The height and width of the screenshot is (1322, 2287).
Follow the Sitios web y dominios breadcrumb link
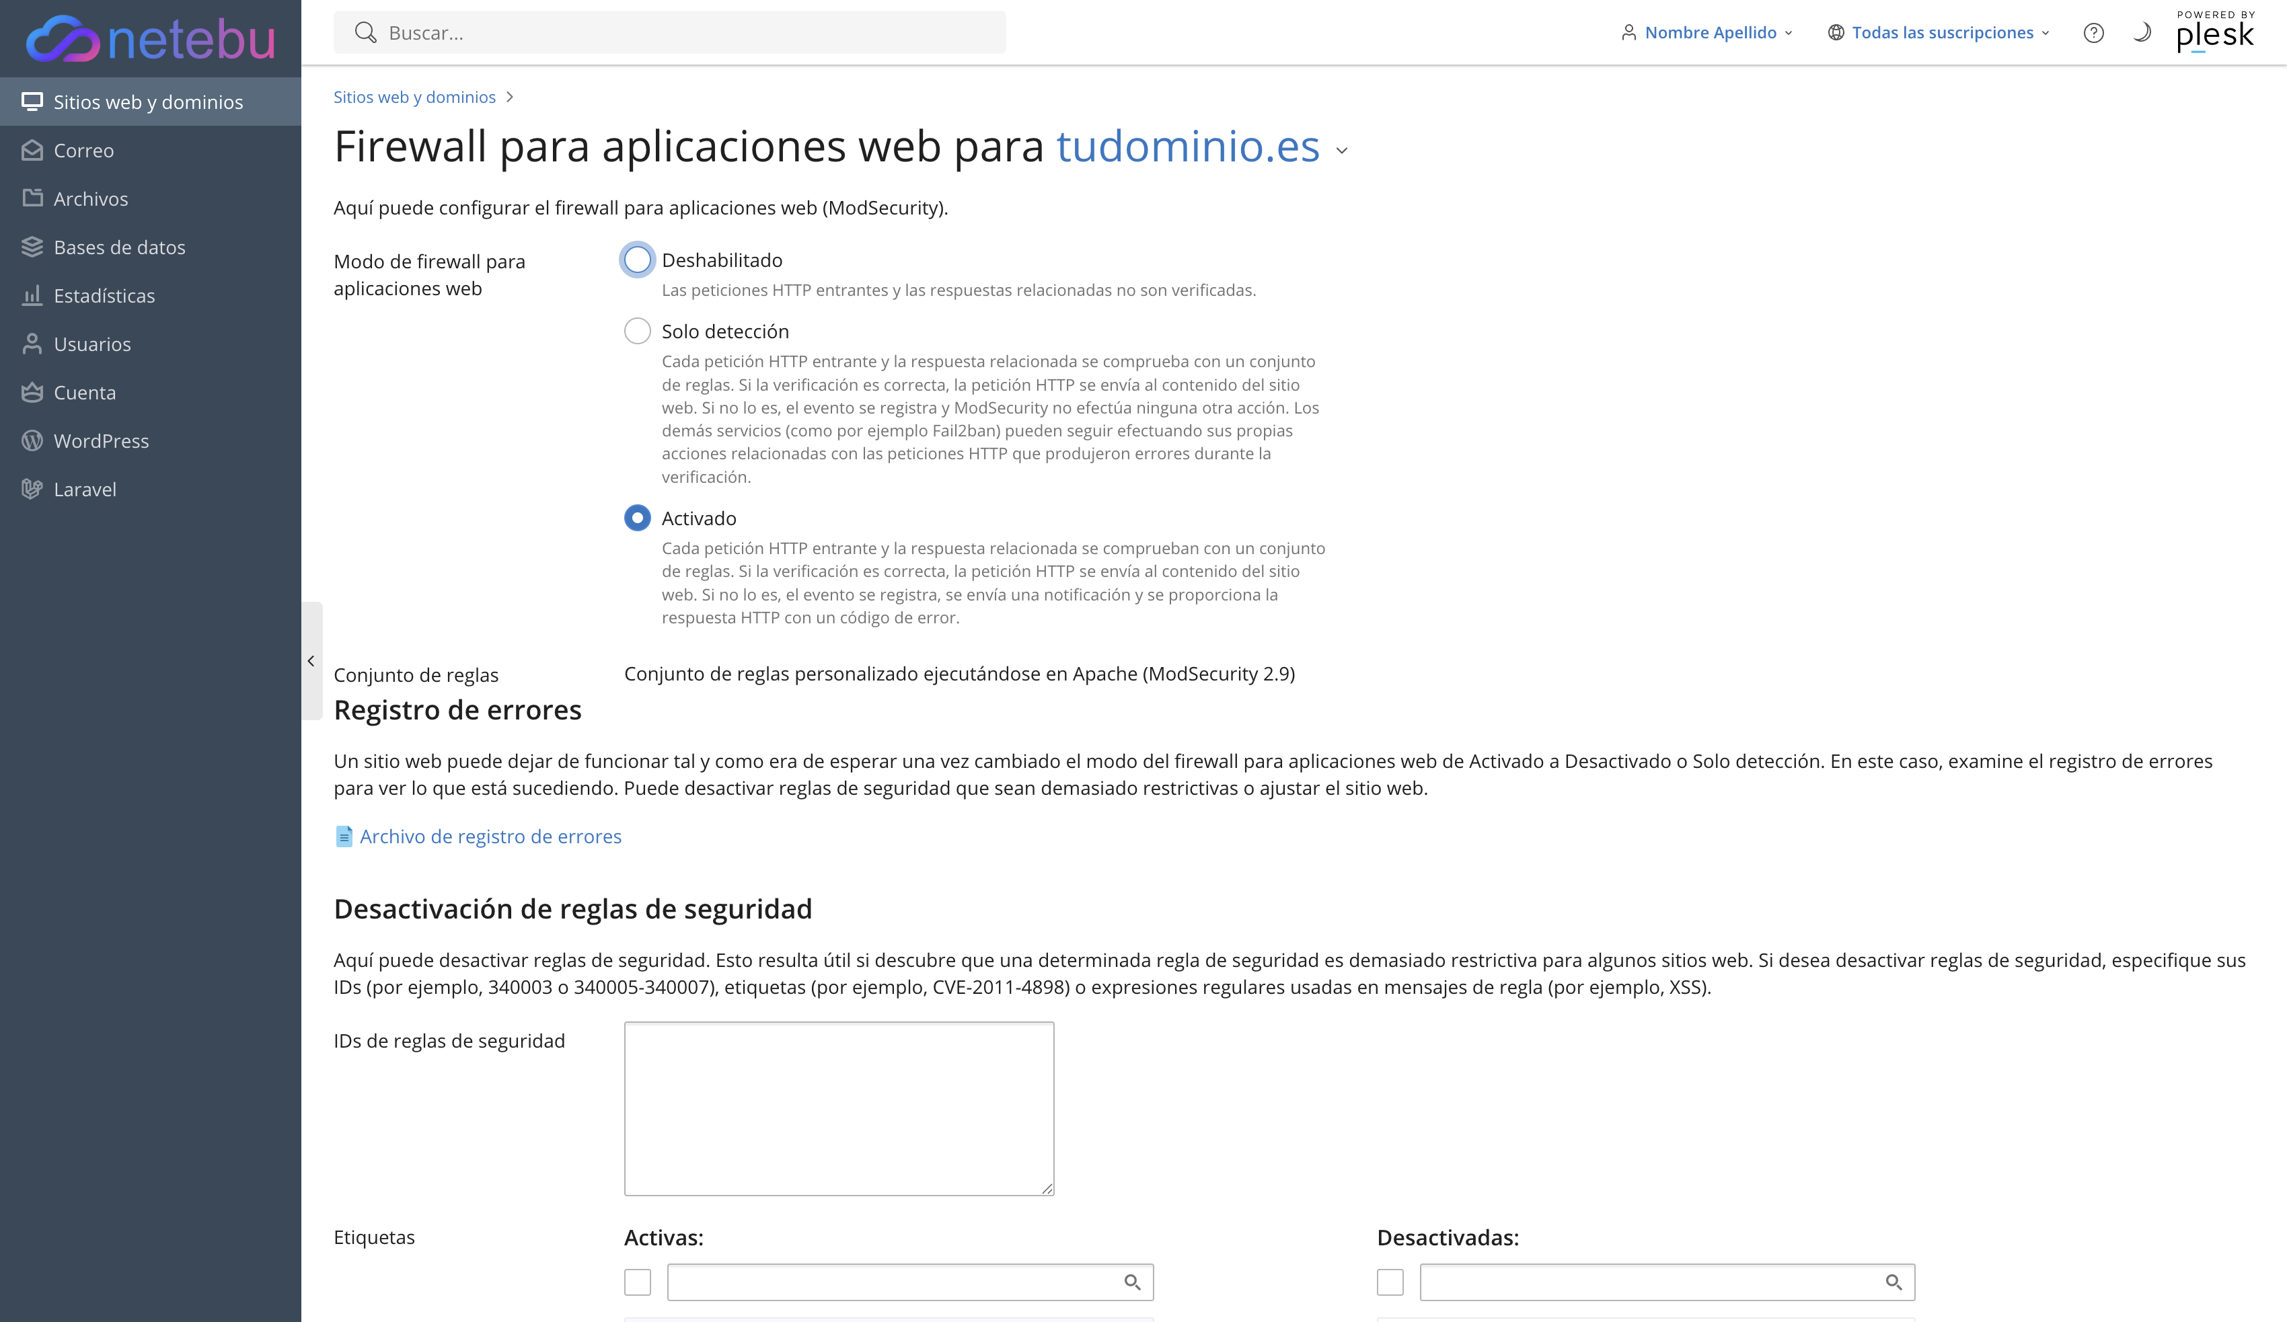[x=415, y=97]
